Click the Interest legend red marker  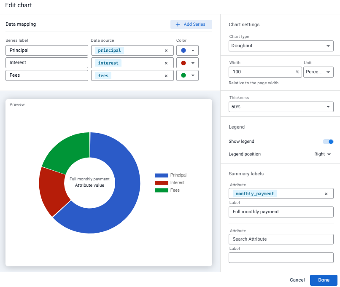(x=161, y=183)
